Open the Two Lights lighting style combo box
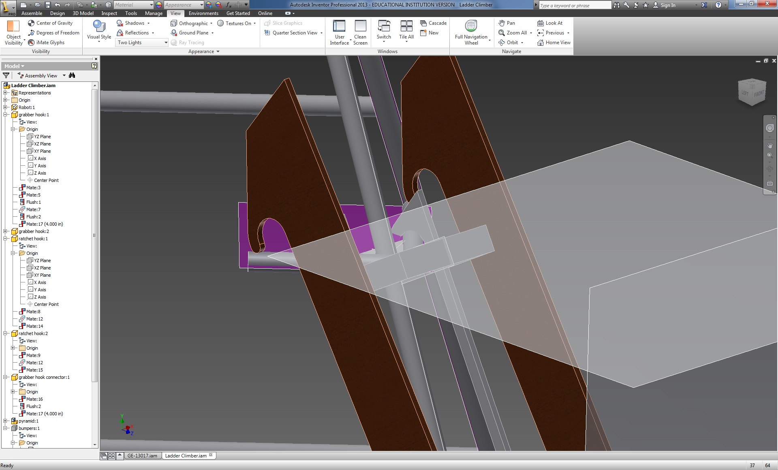 (x=142, y=43)
